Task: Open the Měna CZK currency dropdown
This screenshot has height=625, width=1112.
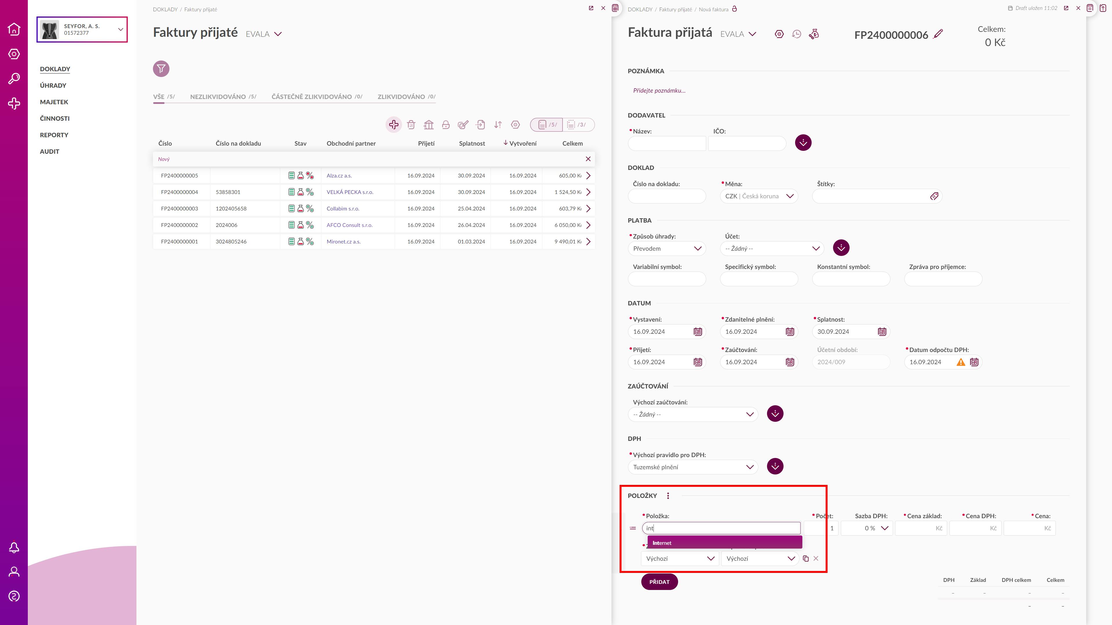Action: coord(759,196)
